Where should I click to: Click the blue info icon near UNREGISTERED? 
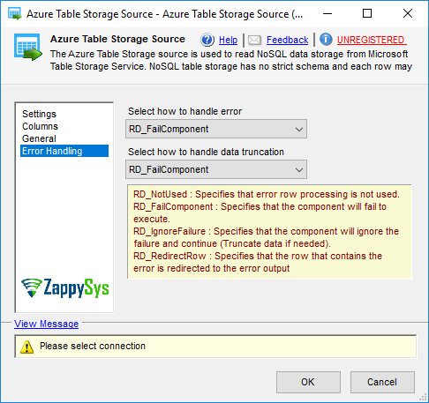click(x=326, y=40)
